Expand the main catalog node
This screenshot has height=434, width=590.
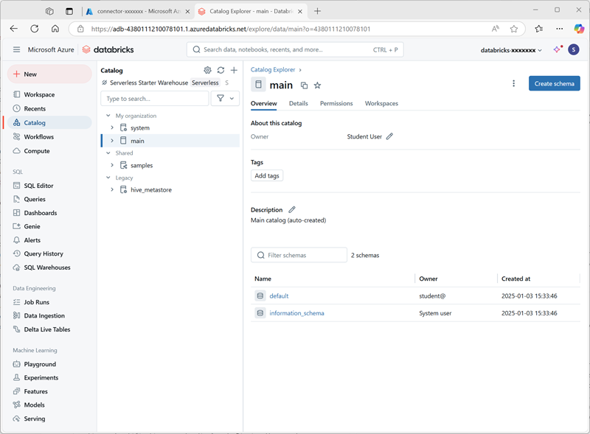click(x=112, y=141)
